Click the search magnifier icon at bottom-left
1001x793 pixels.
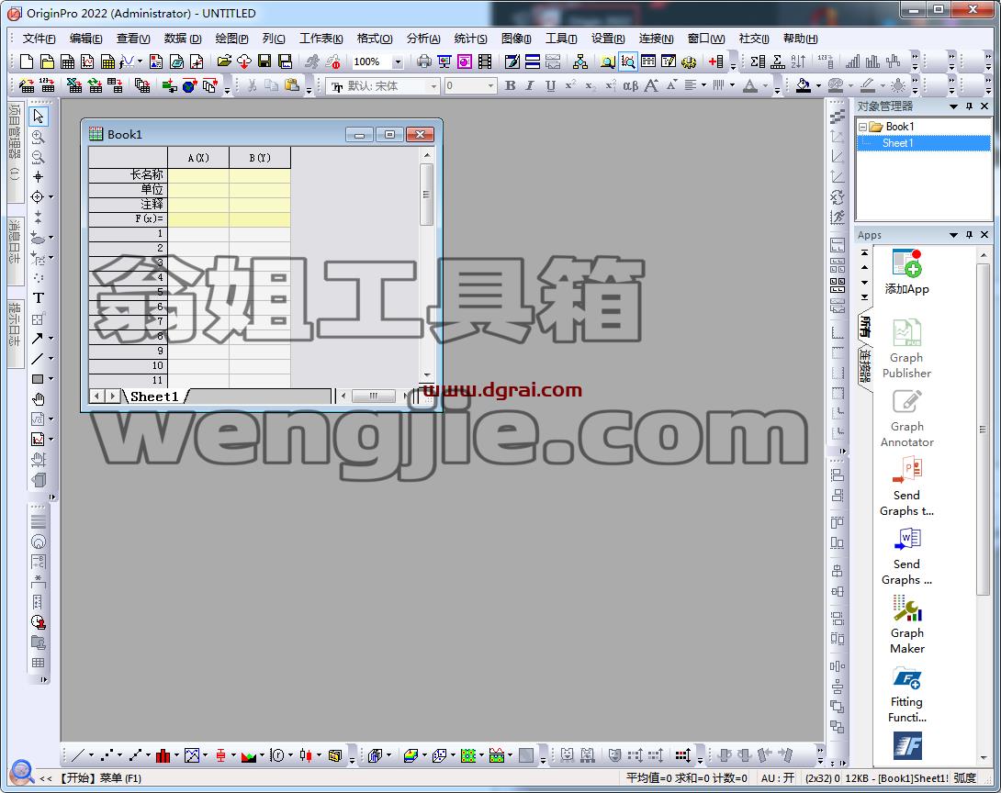coord(22,772)
